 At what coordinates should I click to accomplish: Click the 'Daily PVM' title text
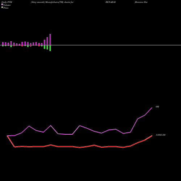(x=7, y=2)
